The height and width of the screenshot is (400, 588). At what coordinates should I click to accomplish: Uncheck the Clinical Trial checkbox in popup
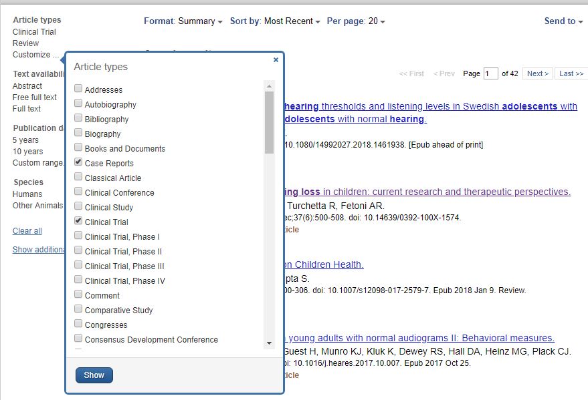click(x=78, y=220)
